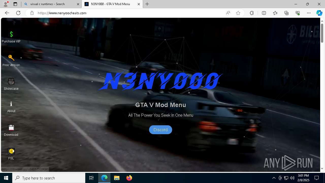Close the N3NY000 tab

click(x=139, y=4)
